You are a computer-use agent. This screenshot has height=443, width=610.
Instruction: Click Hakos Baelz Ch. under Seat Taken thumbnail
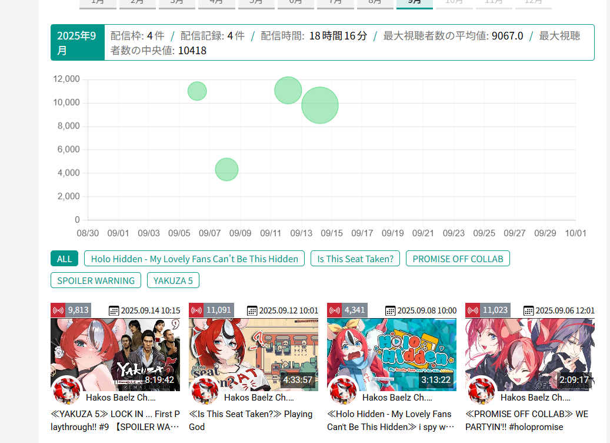coord(259,398)
